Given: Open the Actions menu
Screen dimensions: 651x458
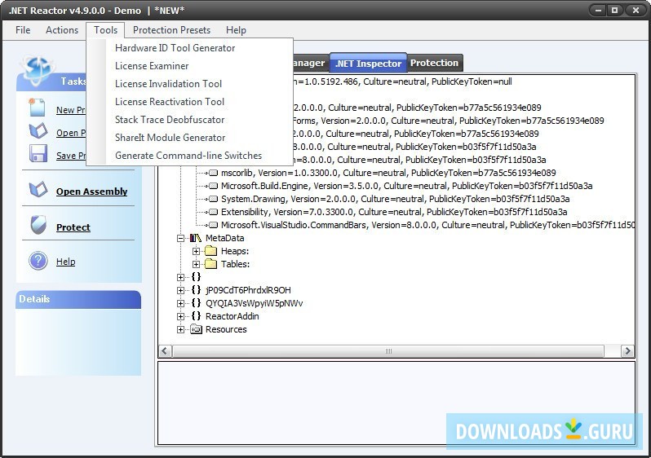Looking at the screenshot, I should [62, 30].
